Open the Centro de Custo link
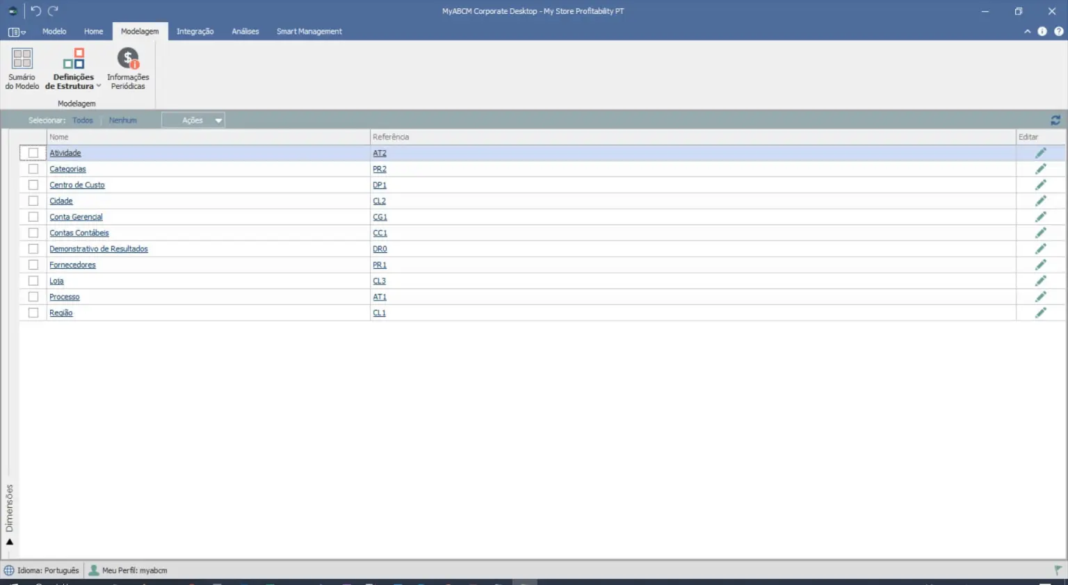This screenshot has height=585, width=1068. click(77, 185)
